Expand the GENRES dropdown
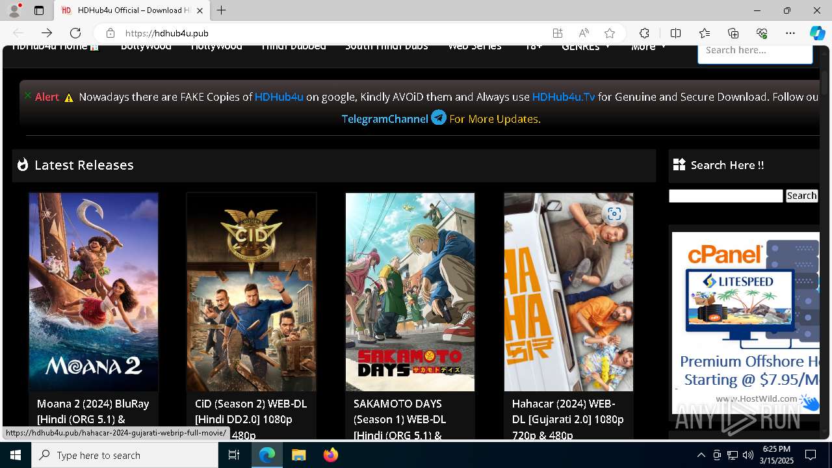The width and height of the screenshot is (832, 468). pyautogui.click(x=586, y=47)
